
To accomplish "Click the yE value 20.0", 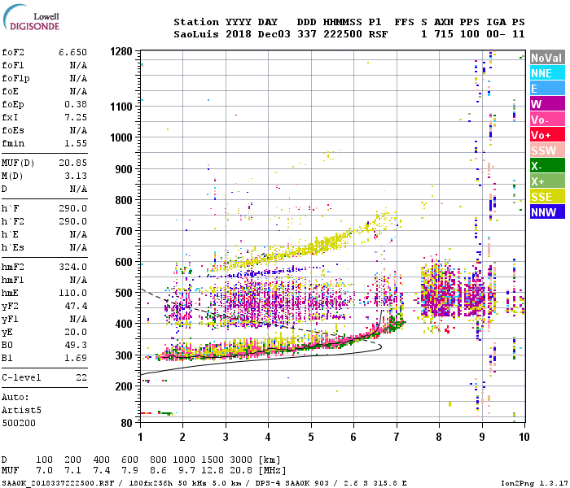I will tap(76, 332).
